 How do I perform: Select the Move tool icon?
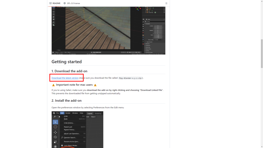[x=55, y=132]
